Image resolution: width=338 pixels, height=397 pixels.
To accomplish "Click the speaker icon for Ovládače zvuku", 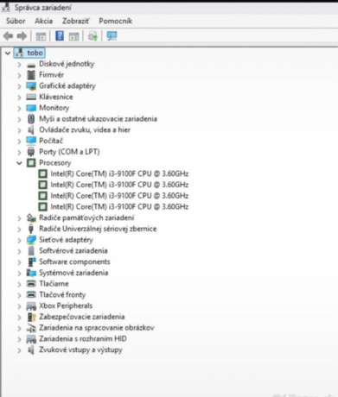I will pyautogui.click(x=31, y=129).
